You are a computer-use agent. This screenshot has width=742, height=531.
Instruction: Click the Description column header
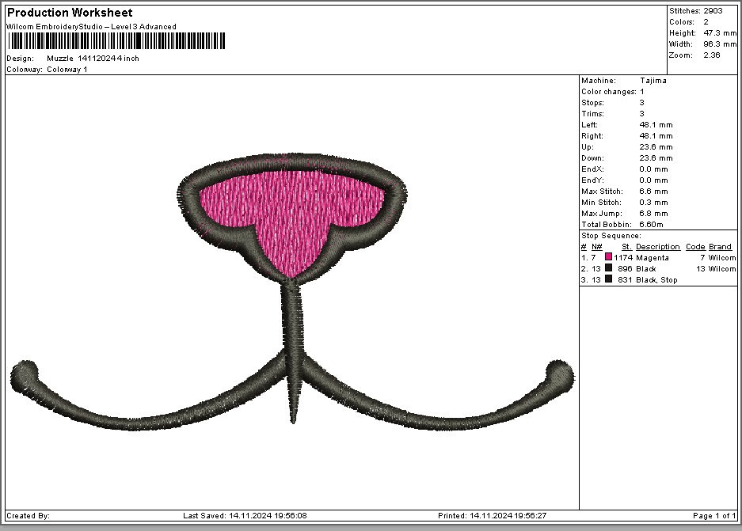pos(657,247)
